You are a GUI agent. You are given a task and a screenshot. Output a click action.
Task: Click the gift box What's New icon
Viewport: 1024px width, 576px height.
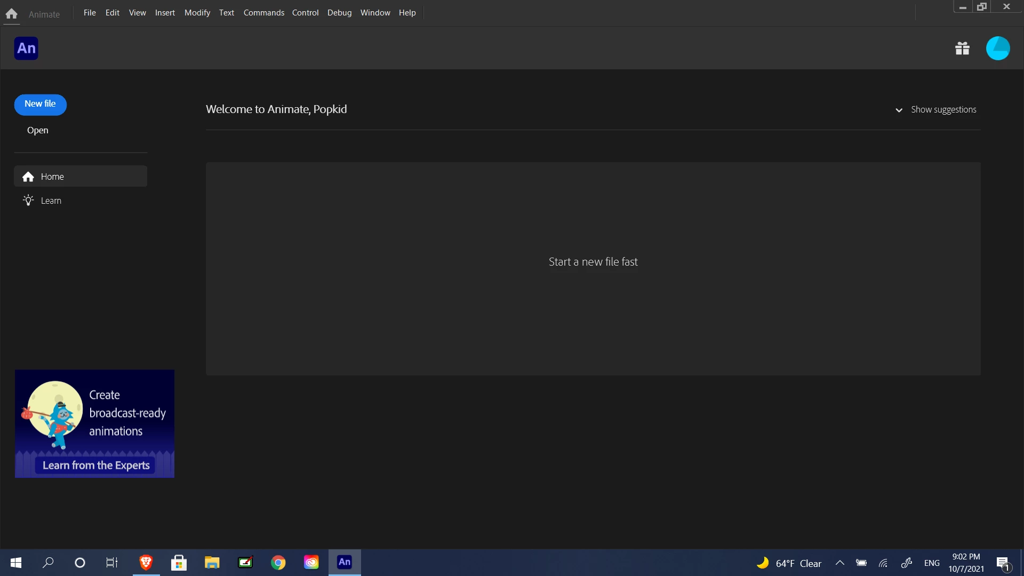(x=962, y=49)
